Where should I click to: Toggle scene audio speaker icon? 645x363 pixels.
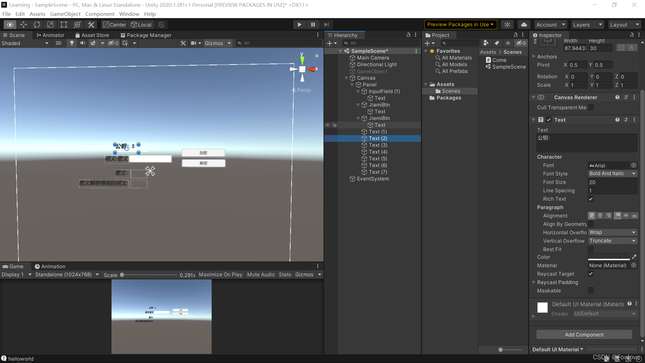pyautogui.click(x=82, y=43)
